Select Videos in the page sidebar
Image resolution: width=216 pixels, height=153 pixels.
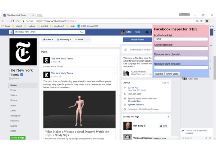pyautogui.click(x=14, y=95)
